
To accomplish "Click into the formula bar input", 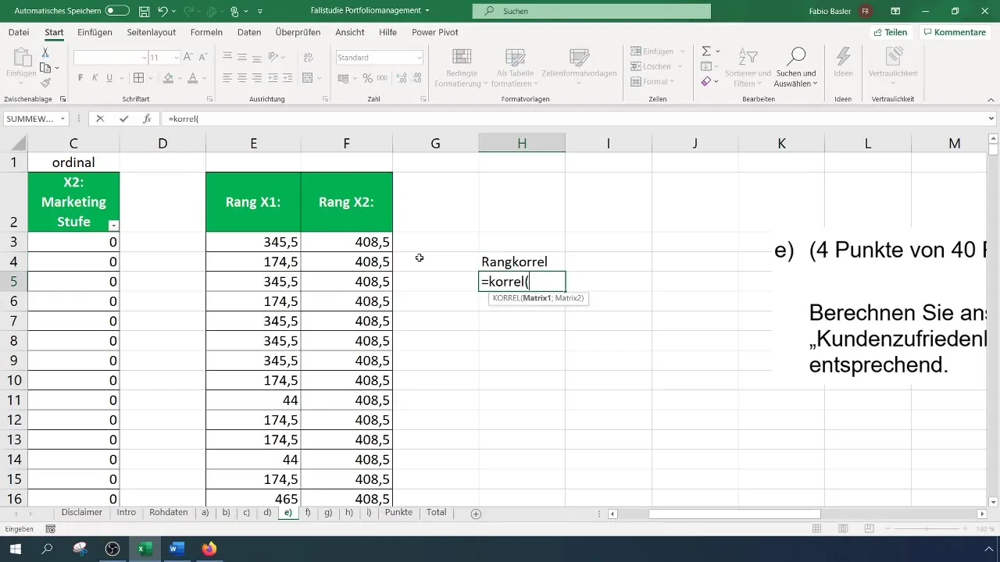I will coord(574,119).
